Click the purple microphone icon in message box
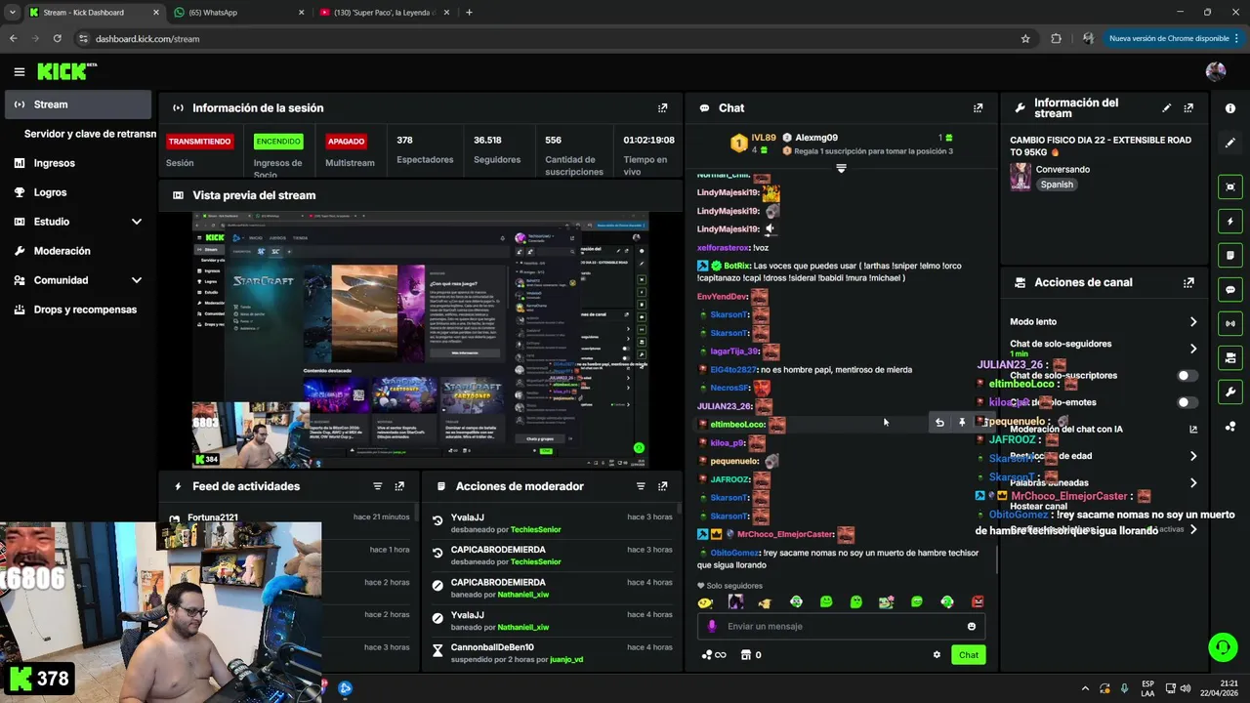 click(x=712, y=627)
